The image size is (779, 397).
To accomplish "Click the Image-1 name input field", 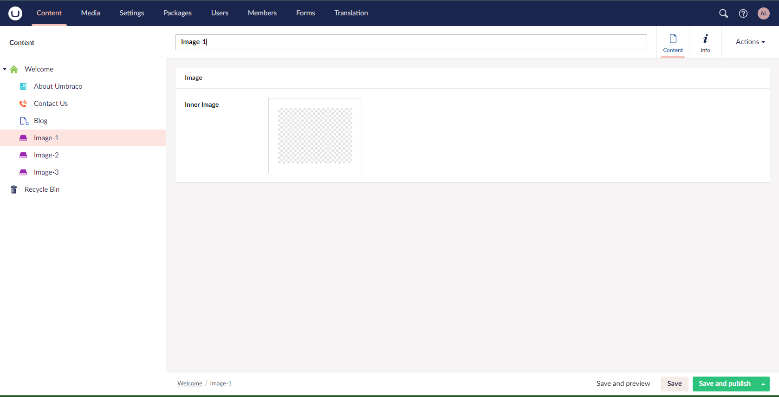I will pos(411,42).
